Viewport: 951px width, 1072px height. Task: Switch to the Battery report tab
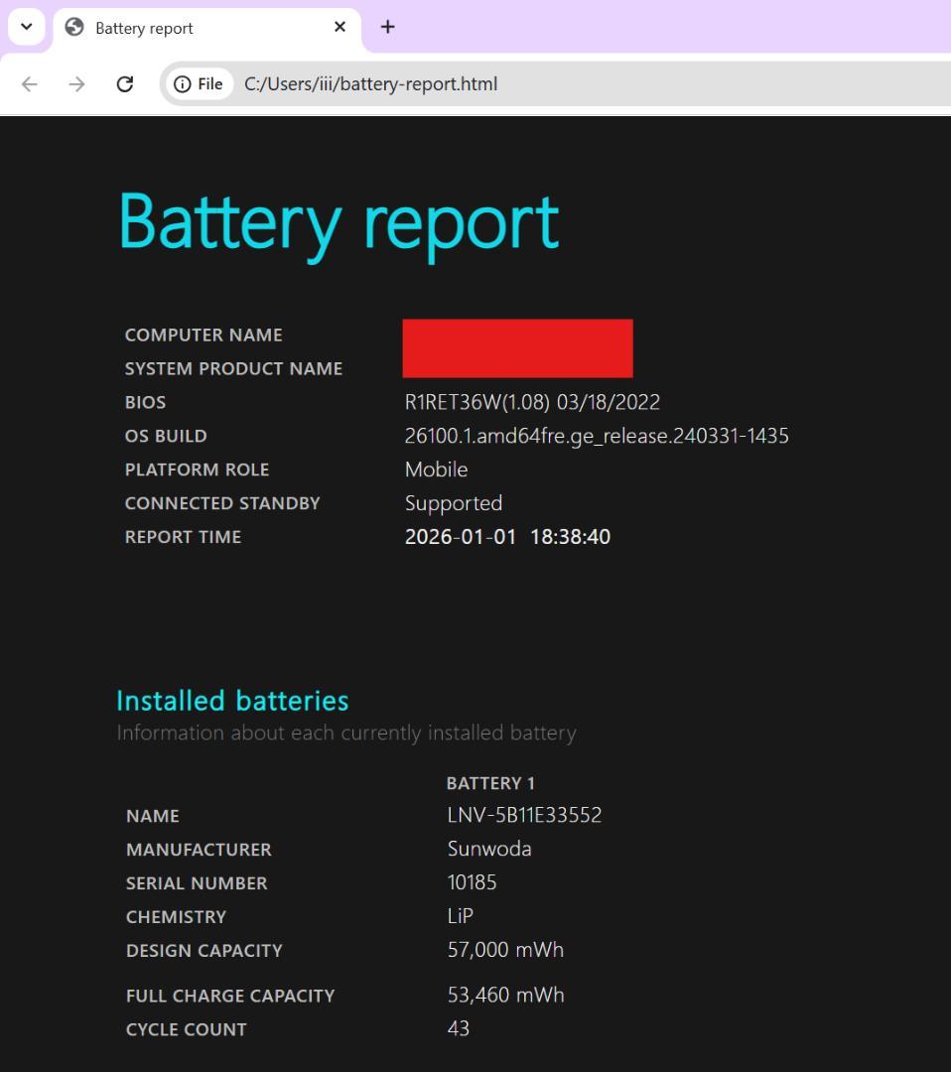(179, 27)
